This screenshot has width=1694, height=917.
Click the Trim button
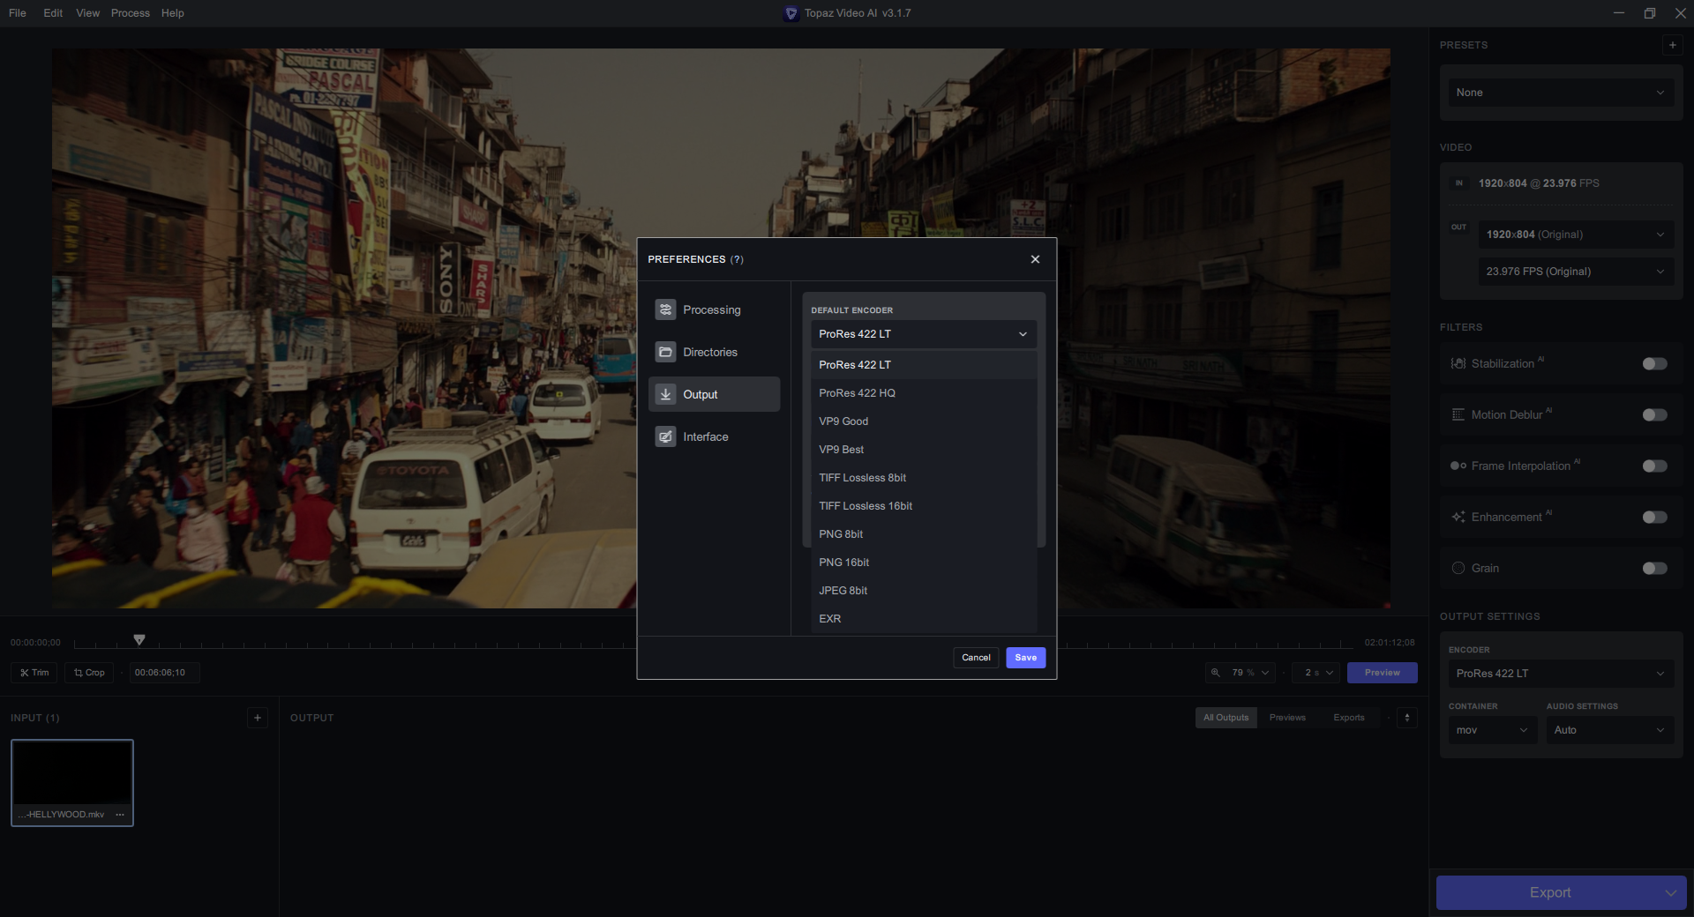point(34,673)
